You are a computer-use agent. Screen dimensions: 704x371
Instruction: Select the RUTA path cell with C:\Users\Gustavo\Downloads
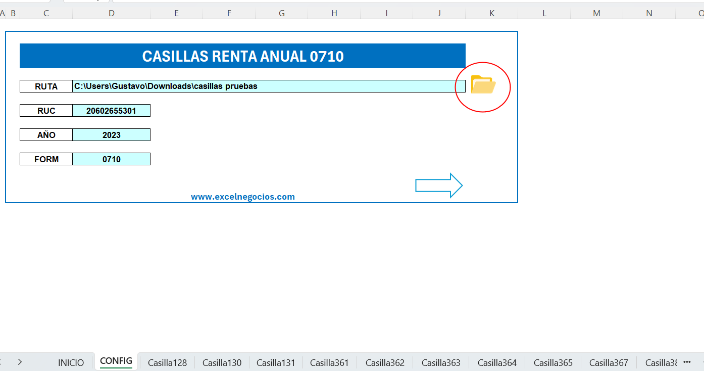pyautogui.click(x=269, y=86)
